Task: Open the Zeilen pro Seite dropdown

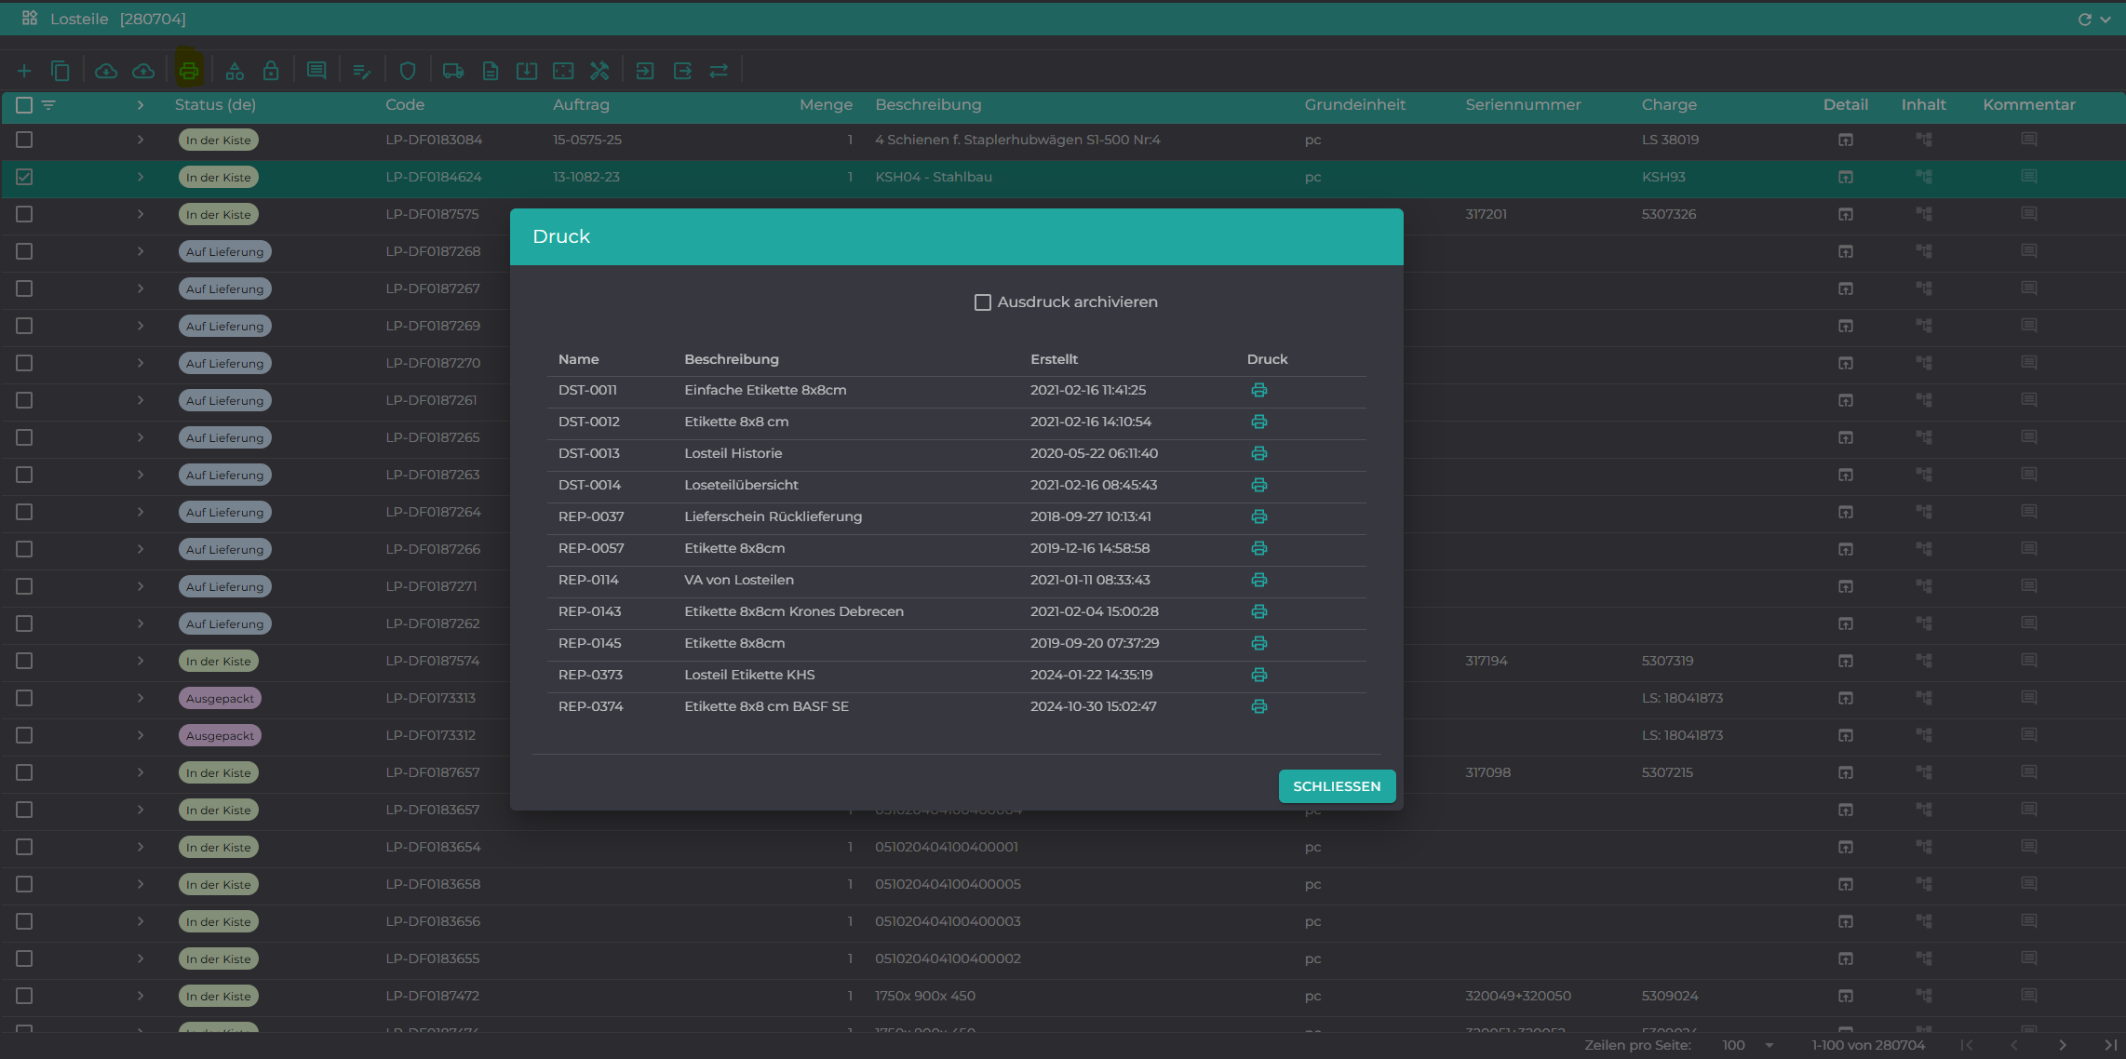Action: 1748,1045
